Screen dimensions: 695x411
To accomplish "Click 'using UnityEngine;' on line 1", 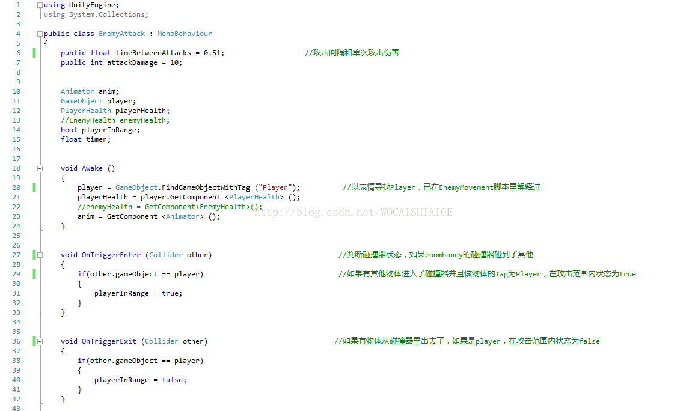I will pos(82,5).
